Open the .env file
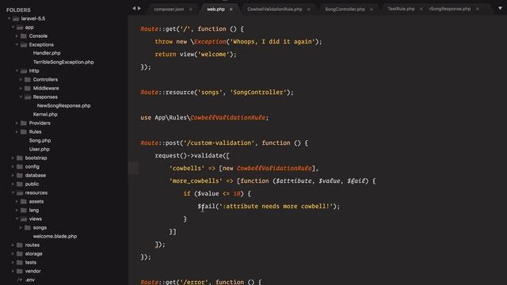 [x=30, y=279]
